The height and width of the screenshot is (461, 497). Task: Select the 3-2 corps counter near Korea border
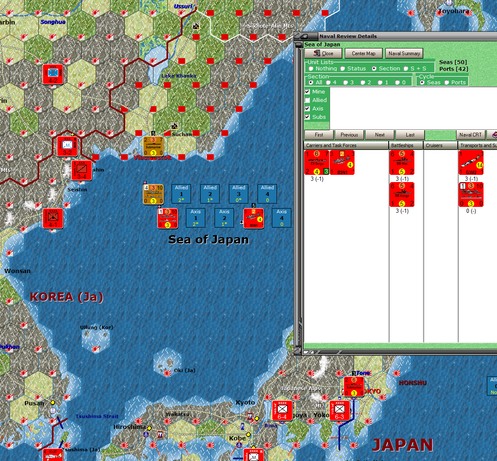pos(67,146)
